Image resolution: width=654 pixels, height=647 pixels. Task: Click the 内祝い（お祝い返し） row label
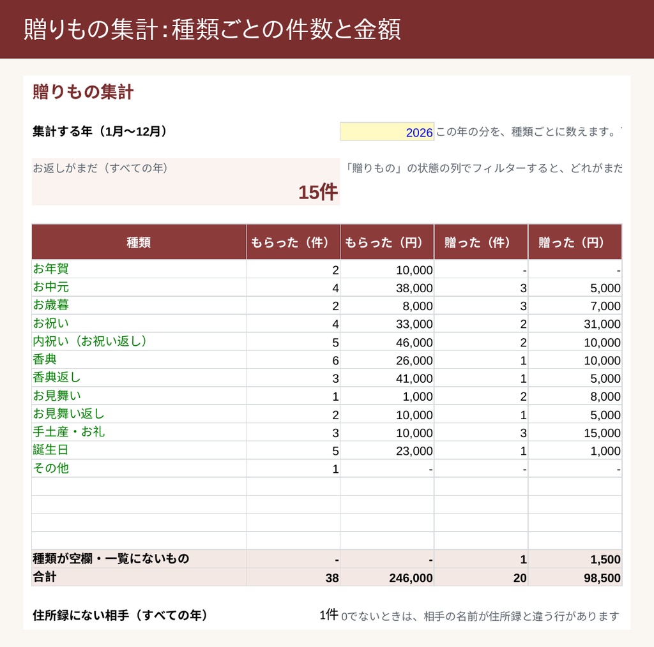click(x=90, y=341)
